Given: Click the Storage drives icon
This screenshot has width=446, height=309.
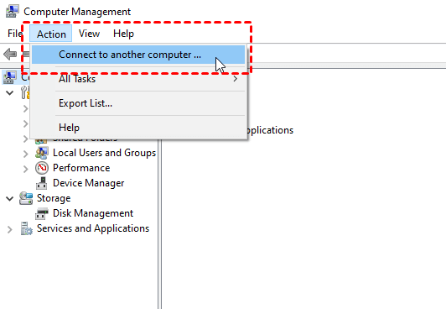Looking at the screenshot, I should 26,198.
